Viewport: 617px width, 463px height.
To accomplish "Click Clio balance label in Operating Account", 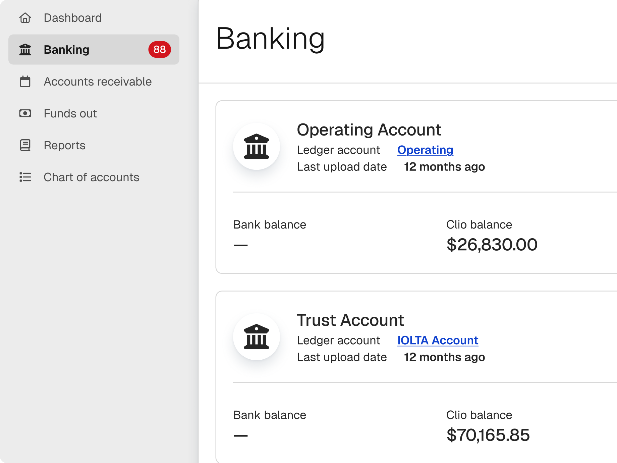I will [x=479, y=225].
